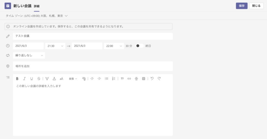Click the info icon in the online meeting notice

(8, 26)
